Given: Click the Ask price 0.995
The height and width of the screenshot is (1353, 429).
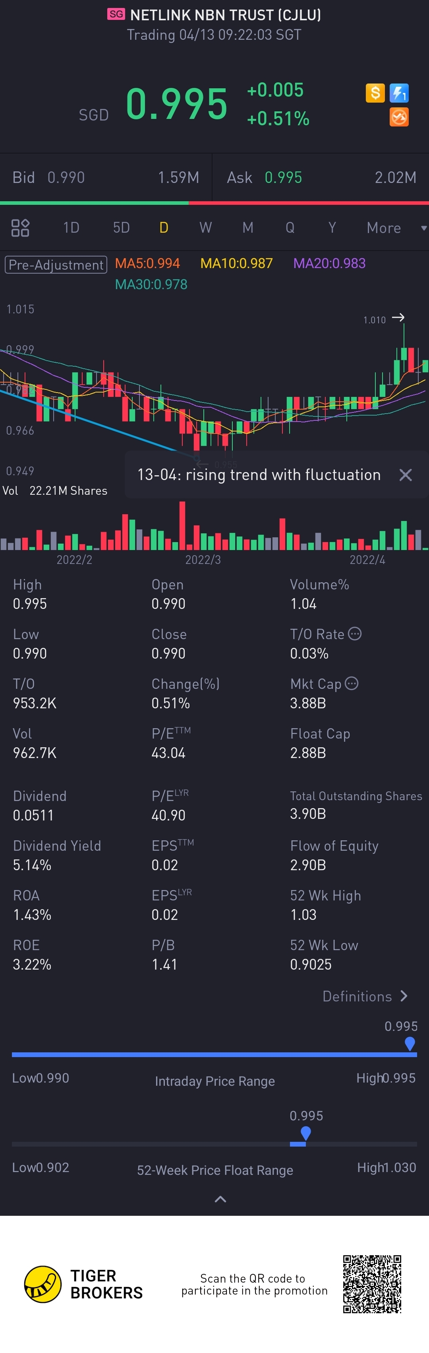Looking at the screenshot, I should tap(283, 177).
